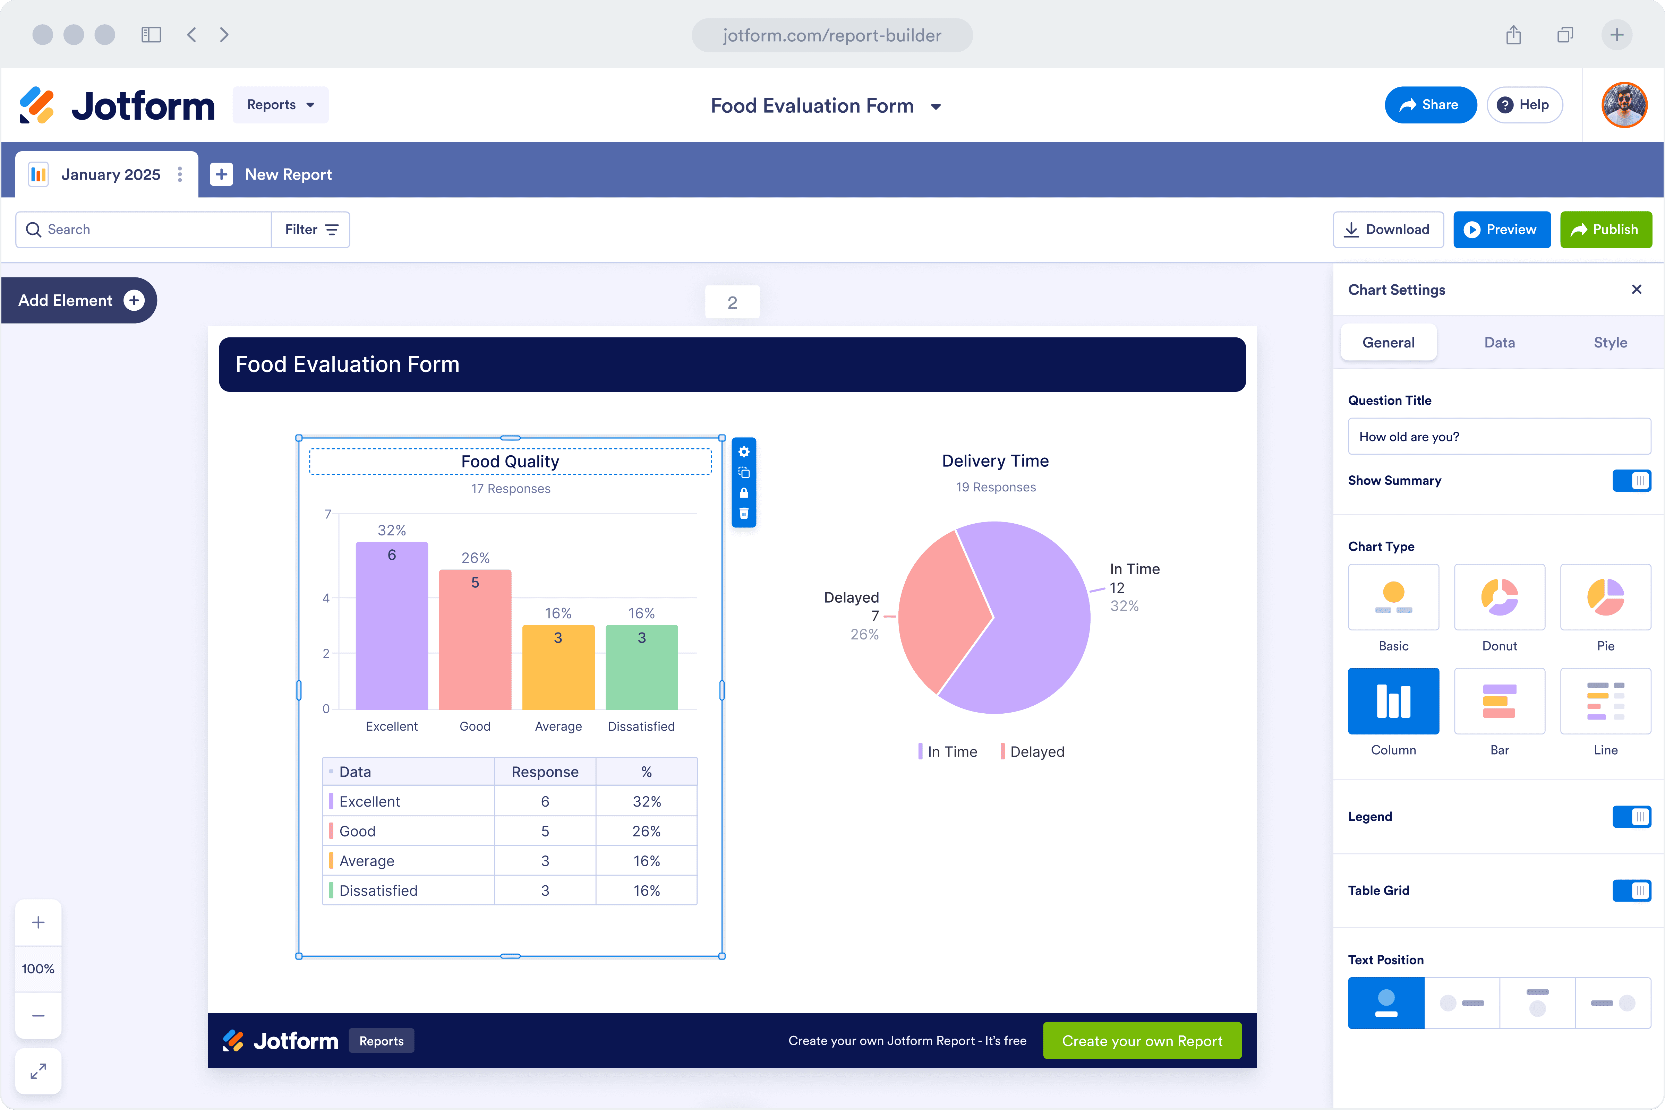The height and width of the screenshot is (1110, 1665).
Task: Lock the Food Quality chart
Action: pyautogui.click(x=743, y=493)
